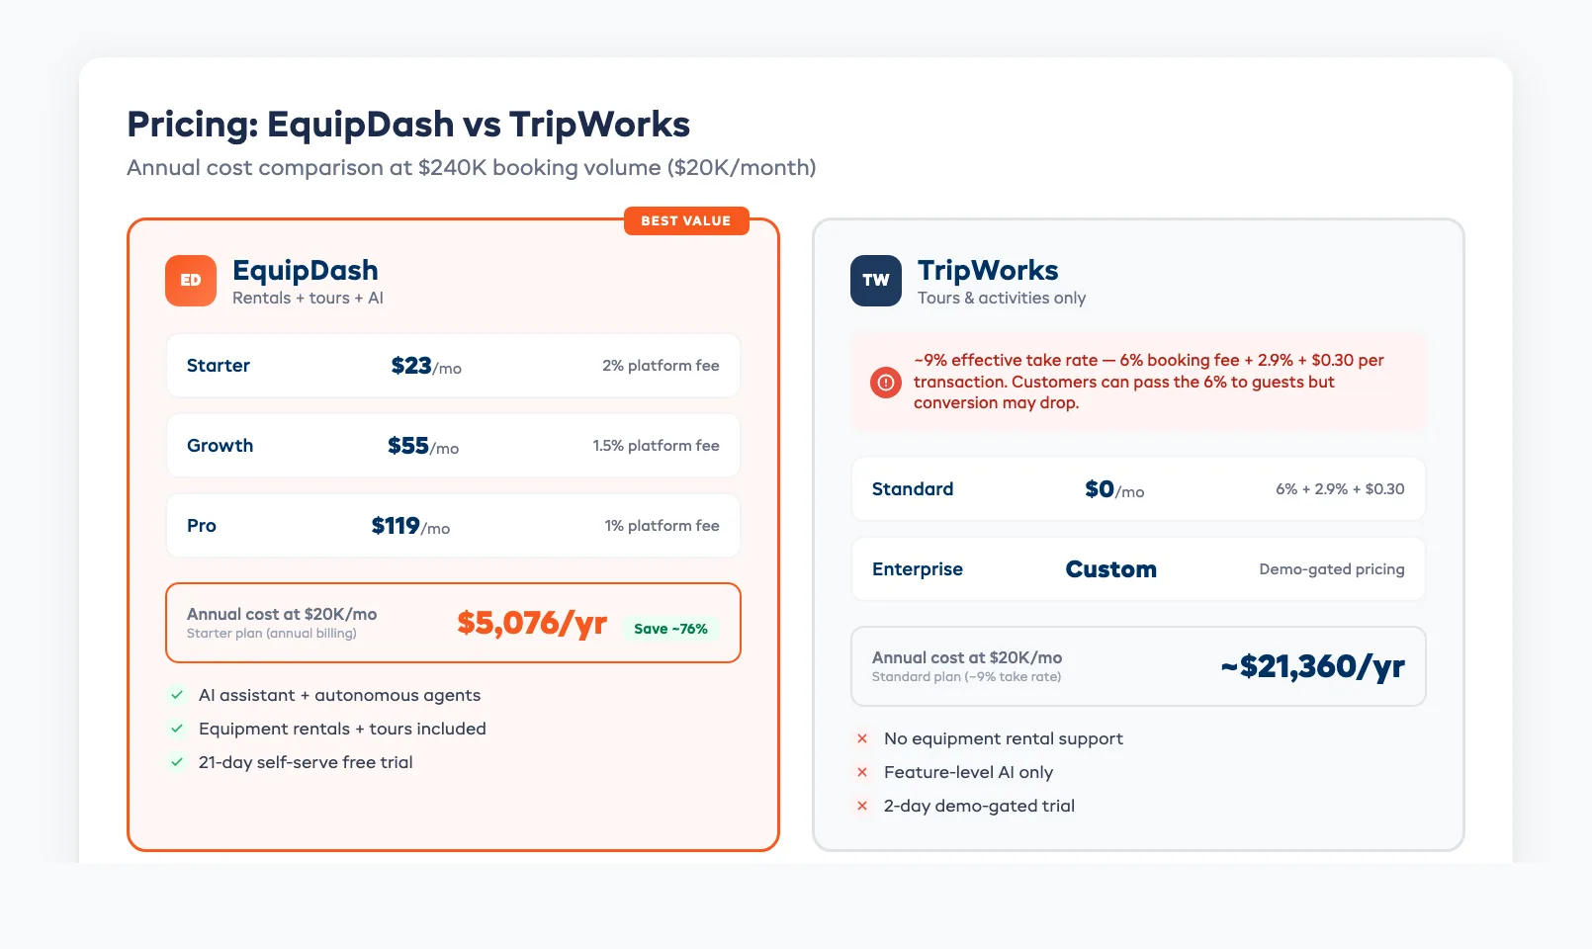Select the Pro plan row
This screenshot has height=949, width=1592.
click(x=452, y=525)
